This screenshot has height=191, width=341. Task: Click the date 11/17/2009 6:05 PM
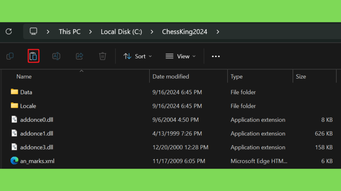tap(179, 161)
